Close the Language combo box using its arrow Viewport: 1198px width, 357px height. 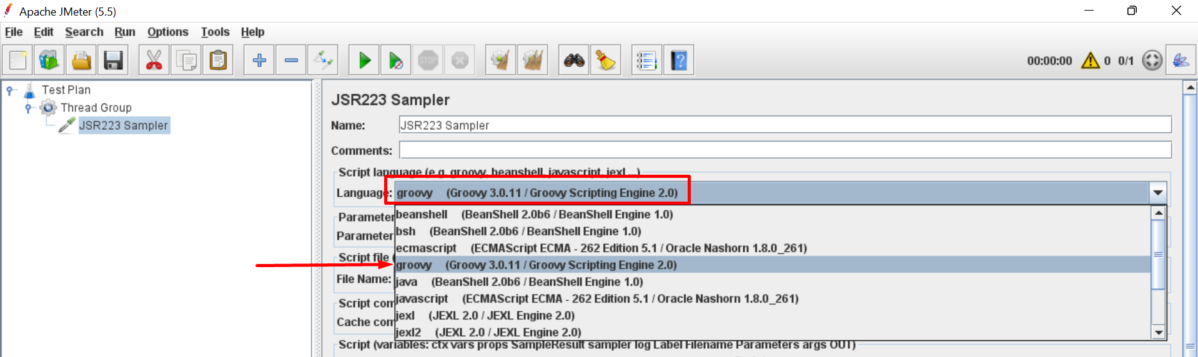tap(1158, 193)
